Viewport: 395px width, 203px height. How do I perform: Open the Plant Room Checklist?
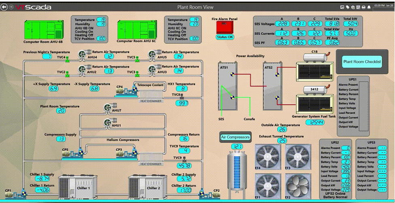362,62
